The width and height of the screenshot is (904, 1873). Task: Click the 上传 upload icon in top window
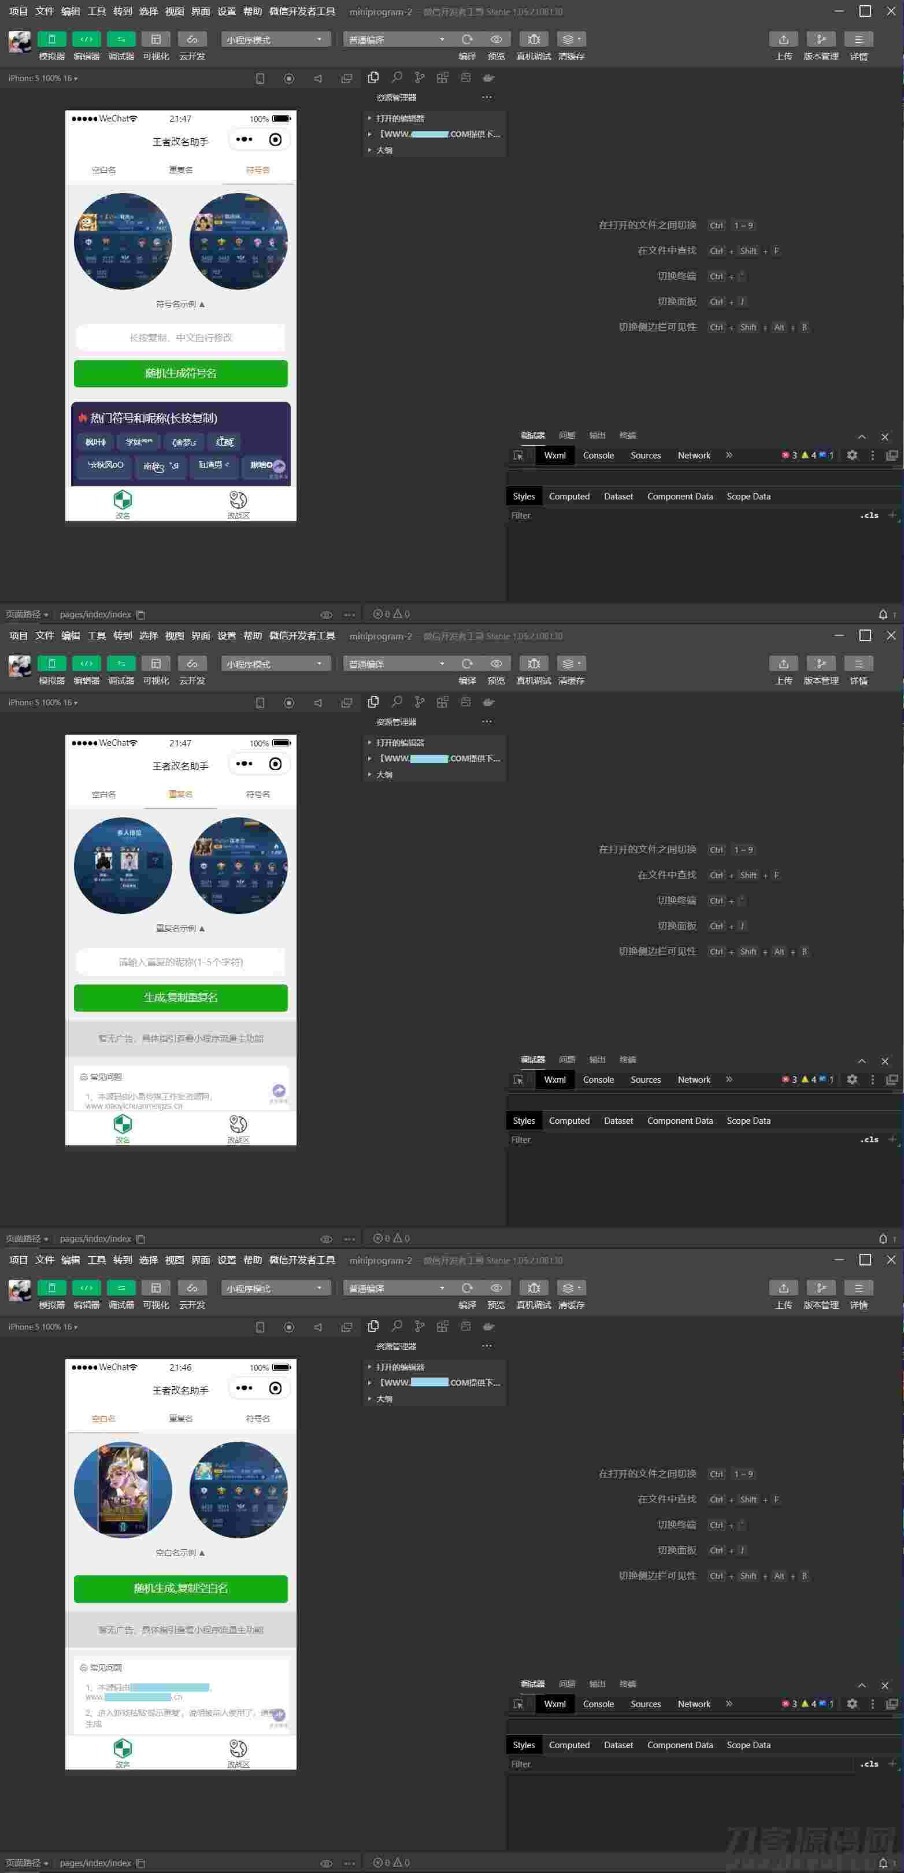pyautogui.click(x=783, y=39)
